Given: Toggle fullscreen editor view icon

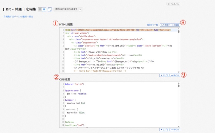Looking at the screenshot, I should [50, 9].
